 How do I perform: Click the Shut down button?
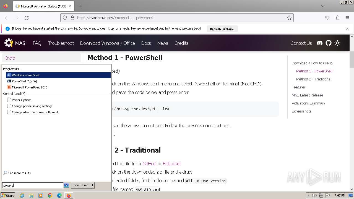click(x=81, y=185)
